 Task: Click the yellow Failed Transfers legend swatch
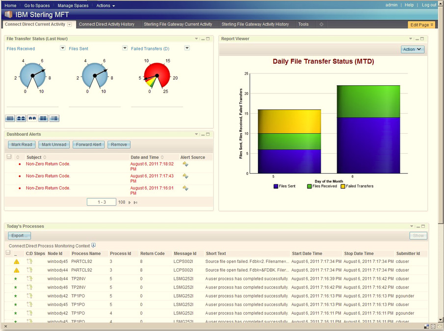coord(342,186)
